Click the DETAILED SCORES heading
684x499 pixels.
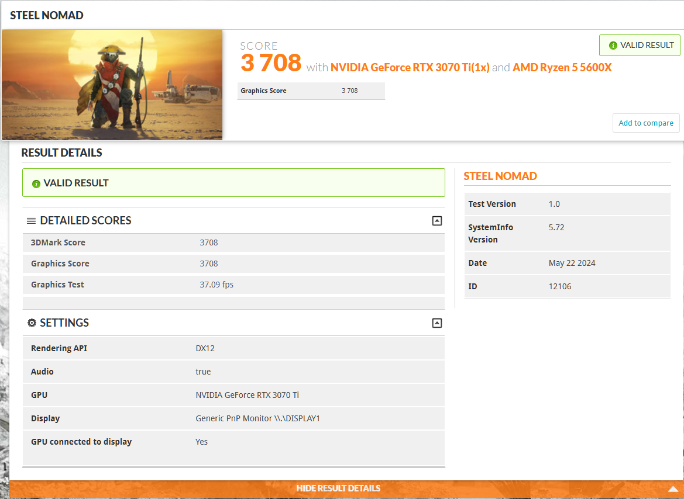[85, 220]
